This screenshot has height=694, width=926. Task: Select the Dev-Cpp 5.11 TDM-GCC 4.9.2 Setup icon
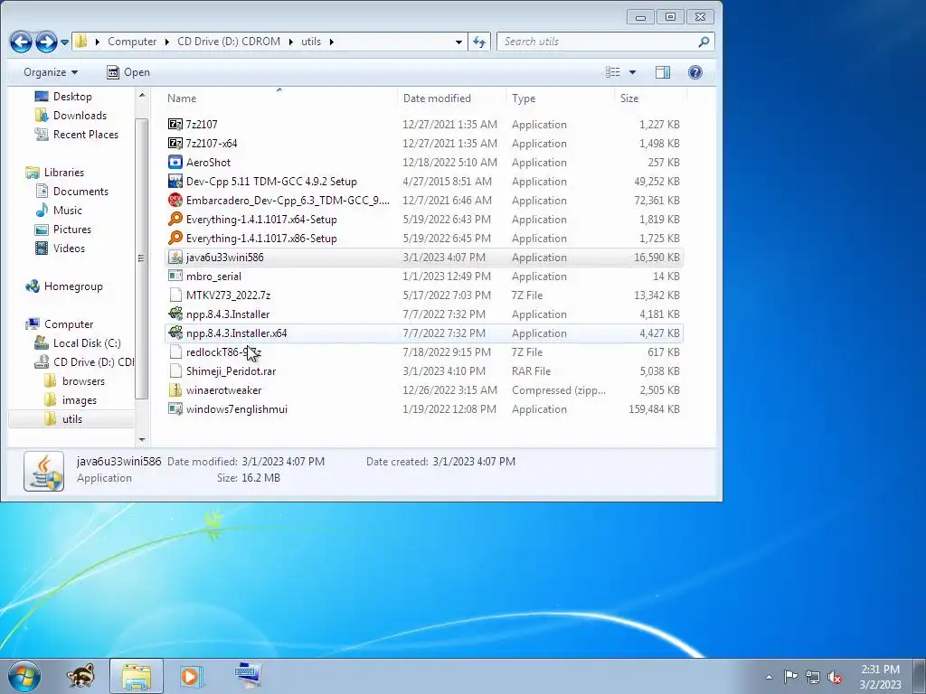tap(175, 181)
